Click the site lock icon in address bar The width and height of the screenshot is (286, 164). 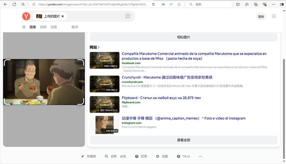pos(34,4)
